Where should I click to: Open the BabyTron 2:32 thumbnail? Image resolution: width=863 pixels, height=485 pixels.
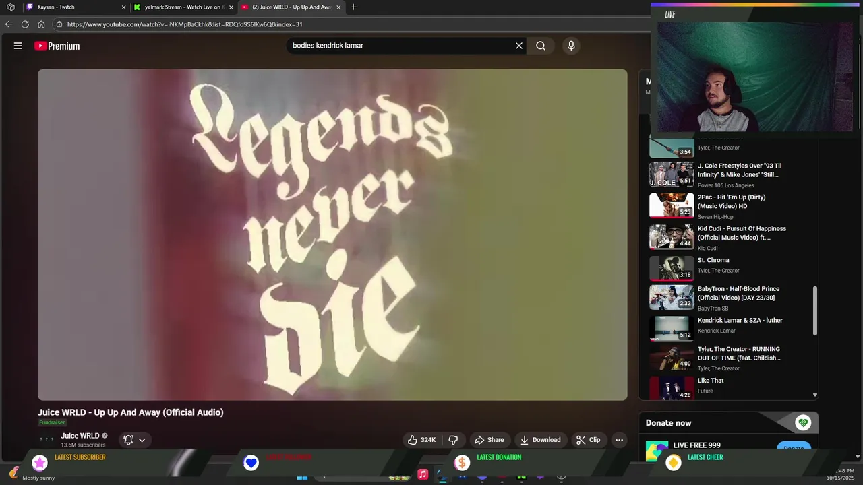coord(672,297)
